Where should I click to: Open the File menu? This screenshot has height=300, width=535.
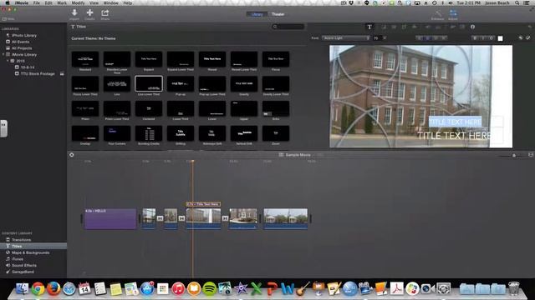coord(37,3)
